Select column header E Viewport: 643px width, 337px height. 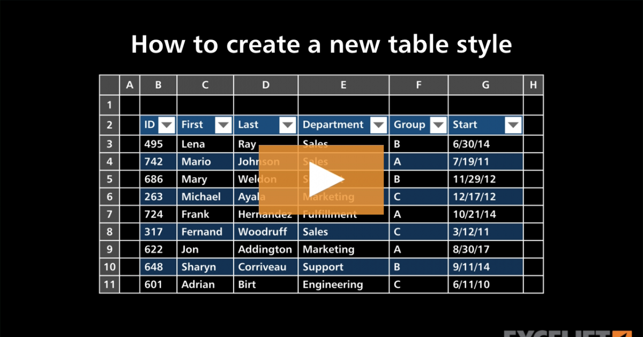pyautogui.click(x=343, y=85)
